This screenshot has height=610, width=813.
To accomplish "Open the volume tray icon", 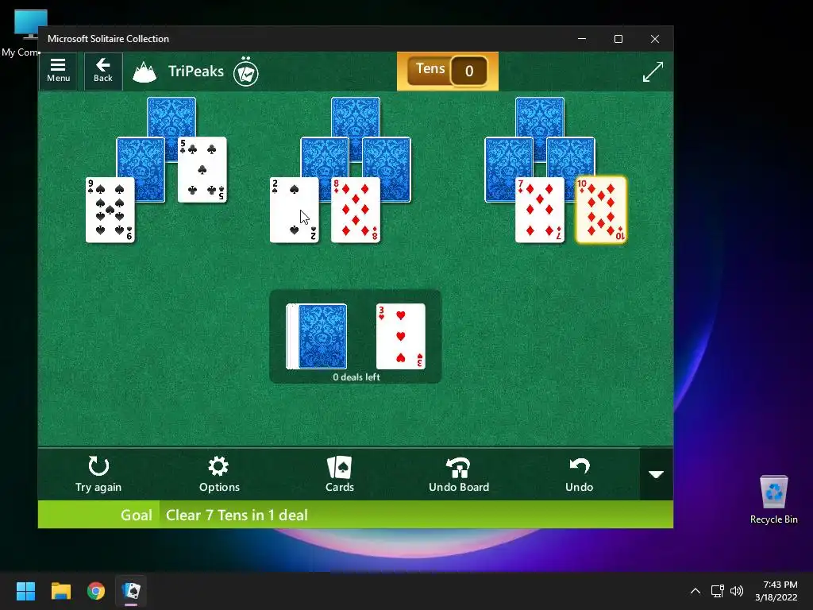I will pos(737,591).
